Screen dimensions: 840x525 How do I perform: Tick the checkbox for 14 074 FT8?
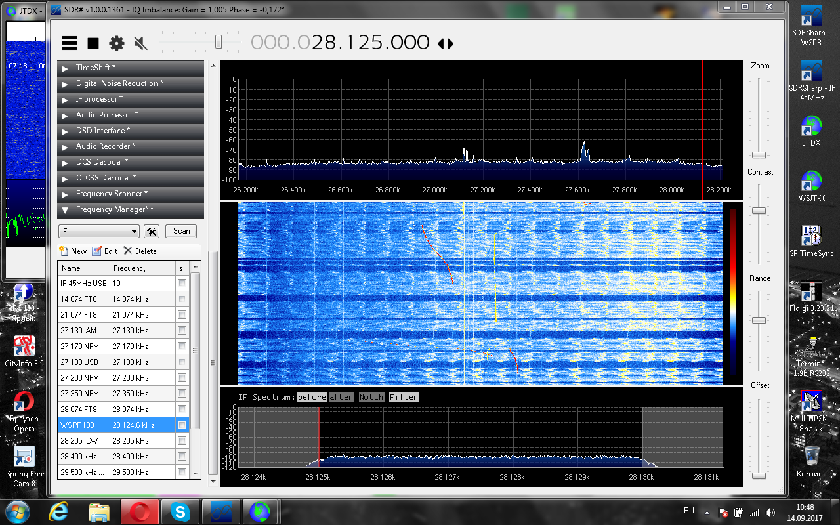[182, 299]
